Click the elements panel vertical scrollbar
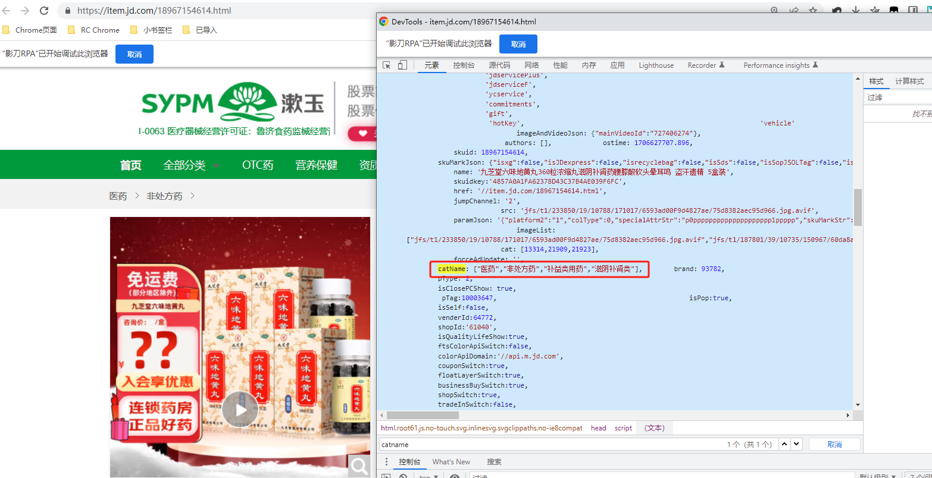This screenshot has height=478, width=932. tap(858, 207)
